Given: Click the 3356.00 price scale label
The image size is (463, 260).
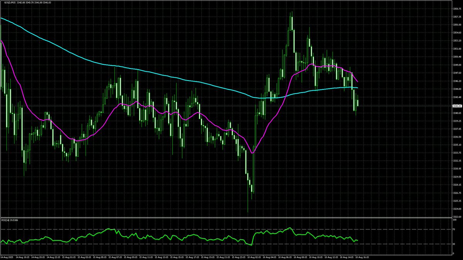Looking at the screenshot, I should pyautogui.click(x=456, y=25).
